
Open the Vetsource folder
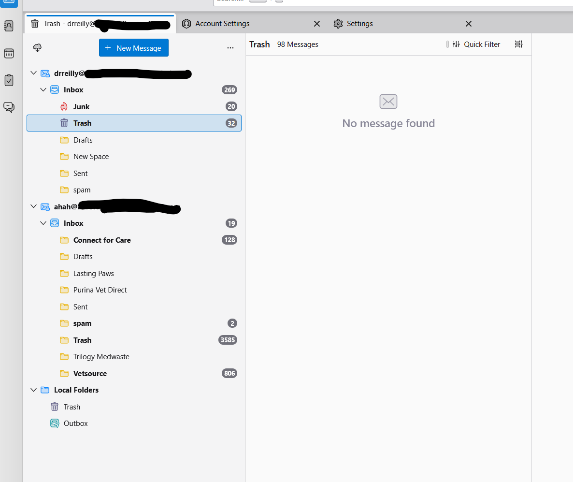coord(134,373)
